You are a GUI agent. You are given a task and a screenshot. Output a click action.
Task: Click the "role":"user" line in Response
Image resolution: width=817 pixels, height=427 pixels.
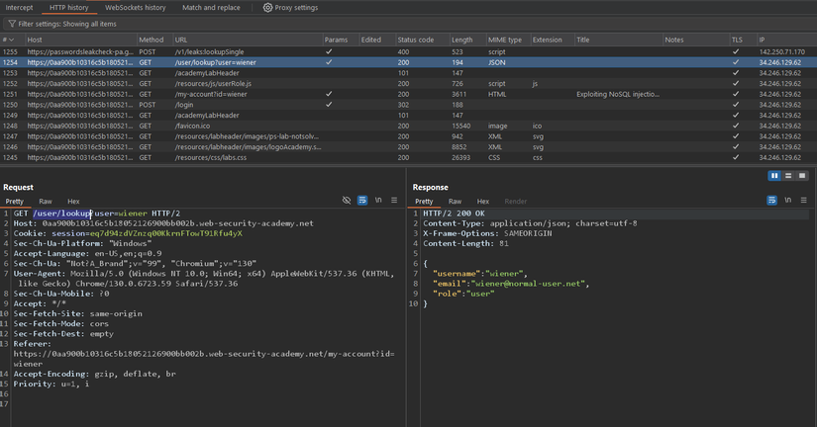point(463,294)
